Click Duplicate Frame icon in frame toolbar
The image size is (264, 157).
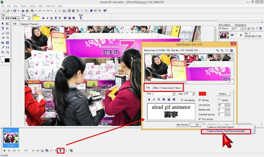pos(47,151)
